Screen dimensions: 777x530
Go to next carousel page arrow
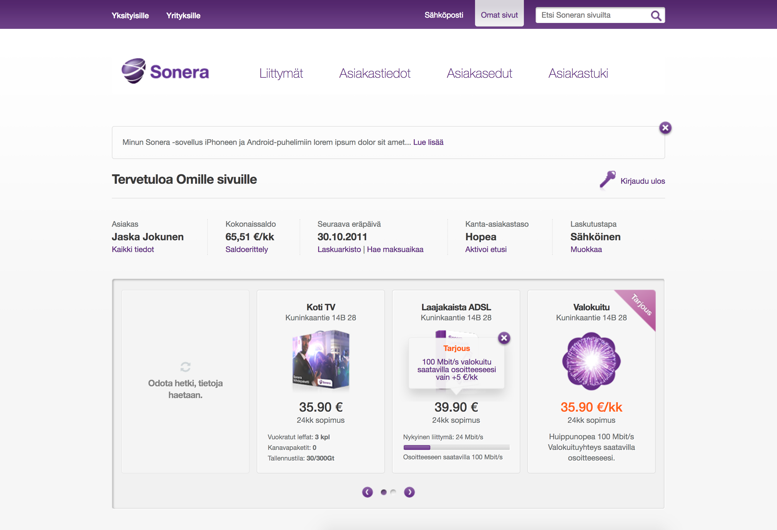coord(409,492)
